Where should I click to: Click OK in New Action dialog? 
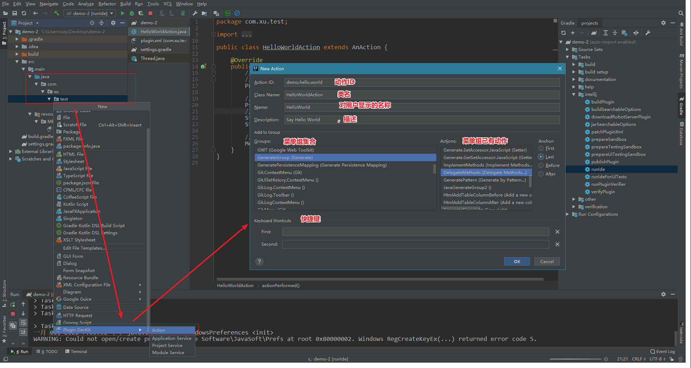pyautogui.click(x=517, y=262)
